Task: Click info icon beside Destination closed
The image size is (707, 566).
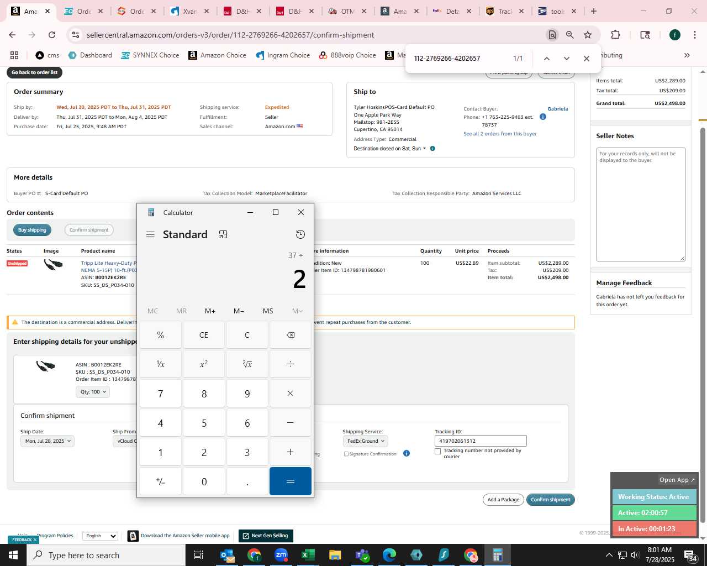Action: coord(432,148)
